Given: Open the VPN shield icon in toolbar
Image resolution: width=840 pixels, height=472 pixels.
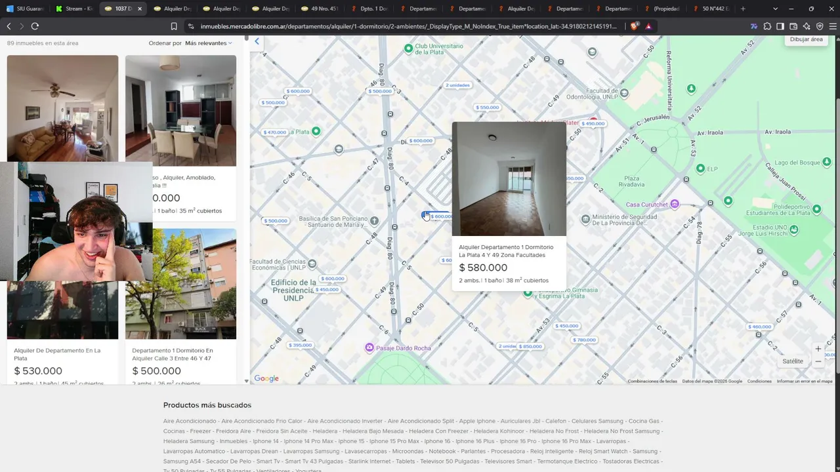Looking at the screenshot, I should pos(820,26).
